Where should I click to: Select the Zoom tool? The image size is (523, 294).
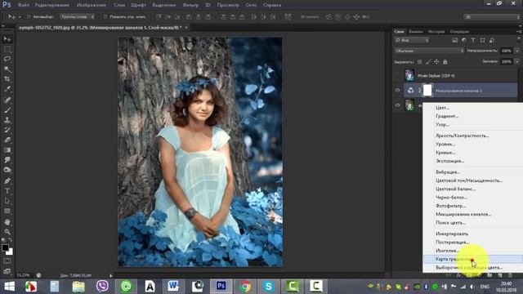tap(7, 232)
